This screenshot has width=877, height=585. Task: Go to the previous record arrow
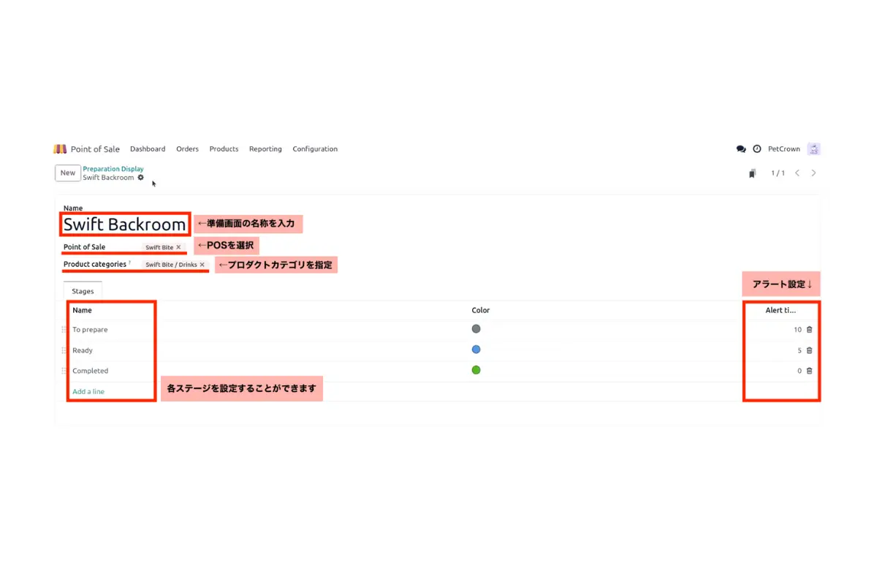(797, 173)
